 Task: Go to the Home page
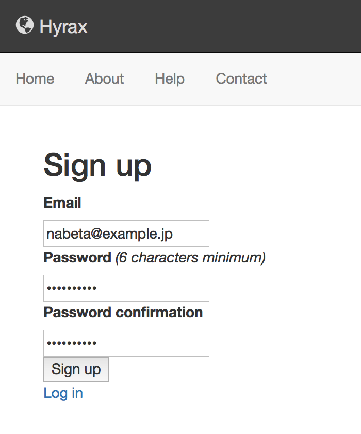pyautogui.click(x=35, y=79)
